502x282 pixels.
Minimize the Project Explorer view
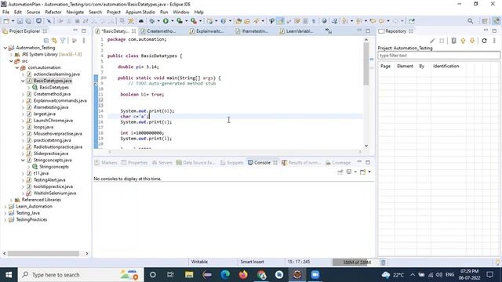(x=75, y=31)
